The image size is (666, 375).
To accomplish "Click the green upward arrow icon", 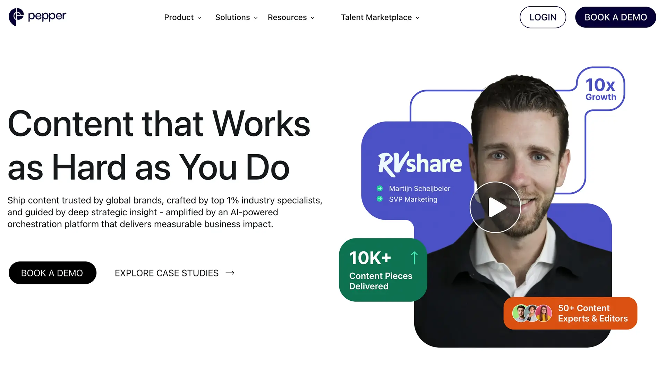I will [414, 258].
